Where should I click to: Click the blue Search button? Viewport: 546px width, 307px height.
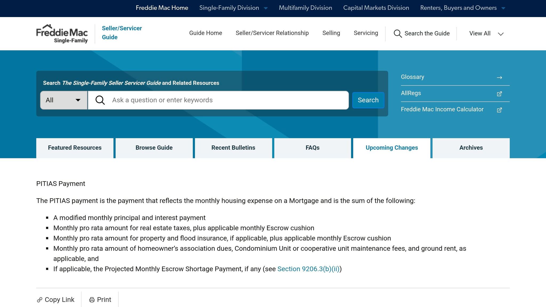pos(368,100)
